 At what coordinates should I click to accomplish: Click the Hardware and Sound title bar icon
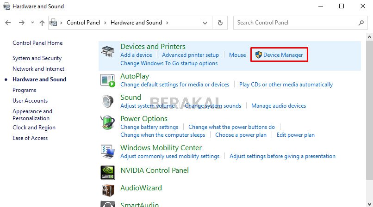[6, 6]
